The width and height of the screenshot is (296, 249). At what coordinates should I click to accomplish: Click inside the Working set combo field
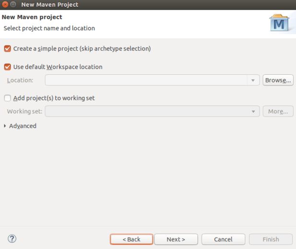point(146,111)
